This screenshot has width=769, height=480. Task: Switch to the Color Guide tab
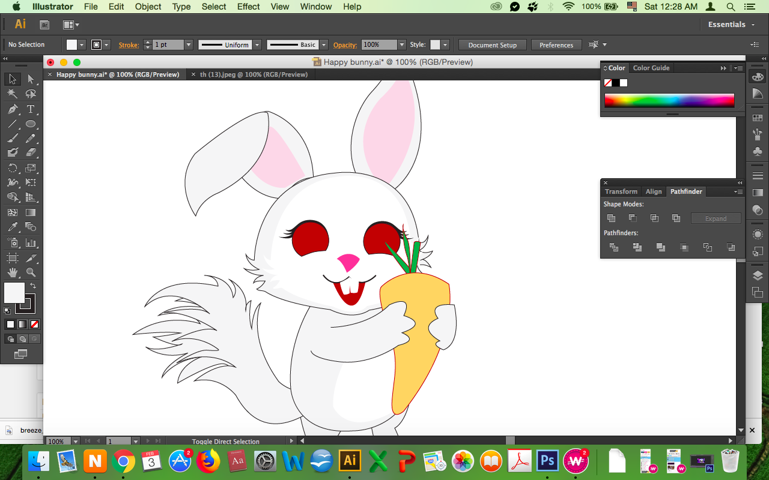tap(651, 68)
